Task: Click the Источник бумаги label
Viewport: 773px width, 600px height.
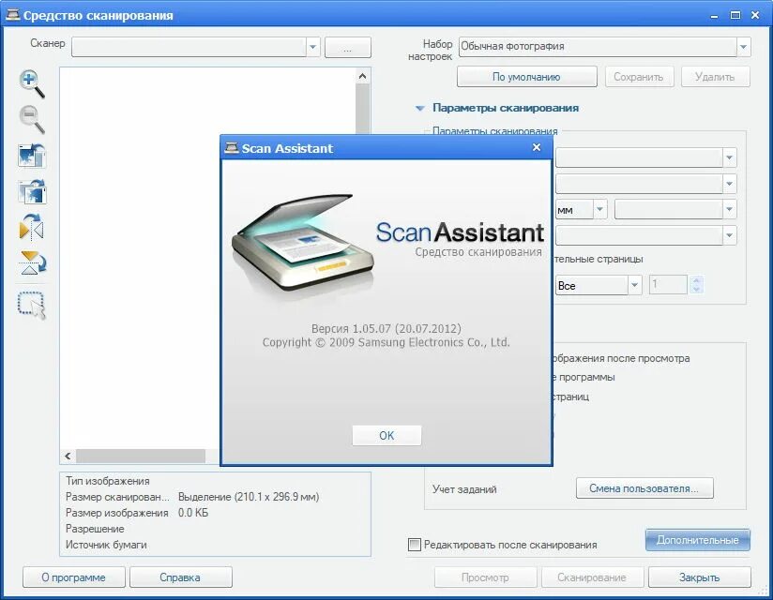Action: click(x=106, y=545)
